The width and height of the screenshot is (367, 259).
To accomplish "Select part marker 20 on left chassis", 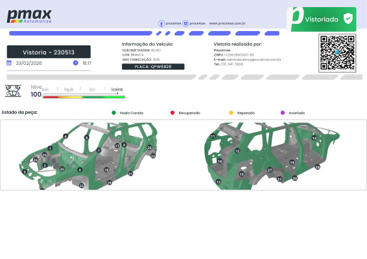I will click(x=36, y=160).
